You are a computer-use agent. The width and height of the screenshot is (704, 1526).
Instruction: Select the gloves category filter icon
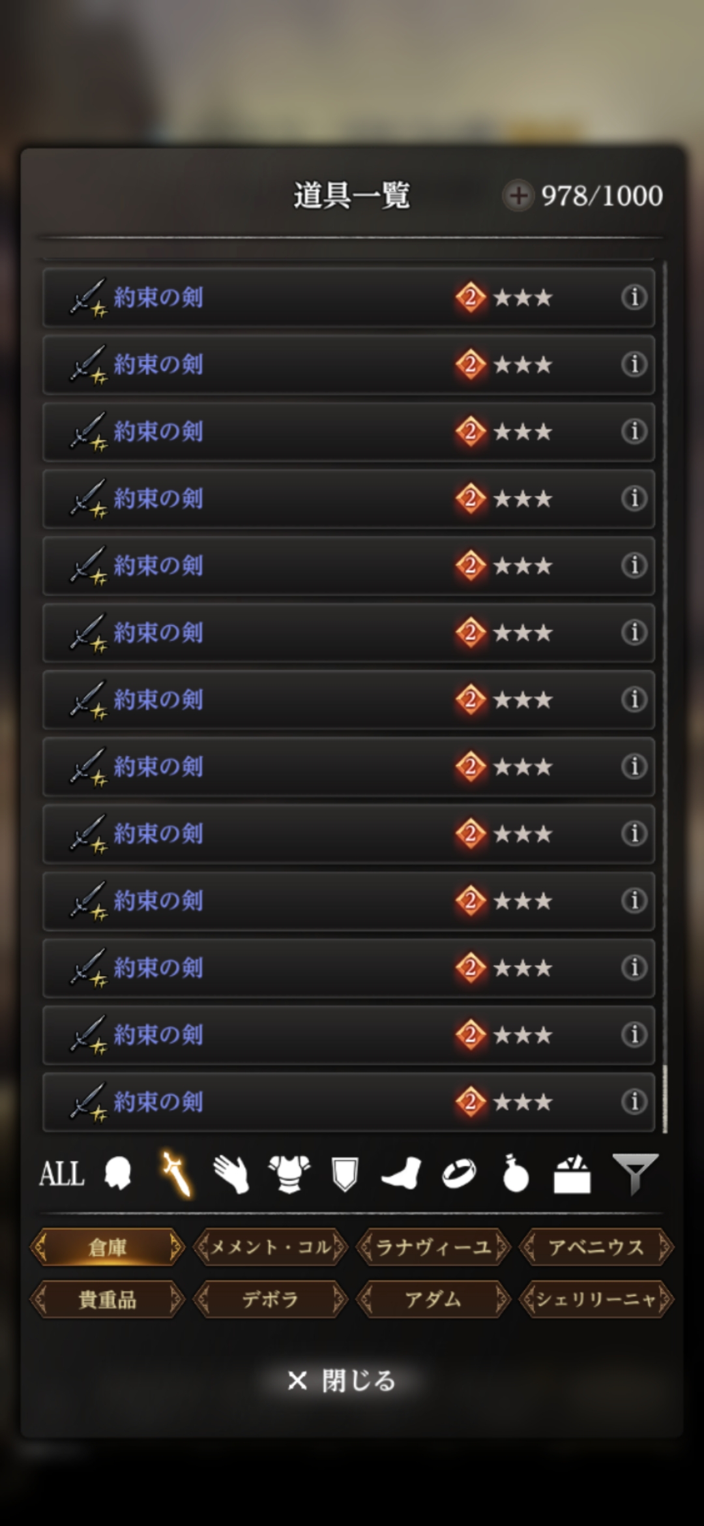click(x=231, y=1174)
